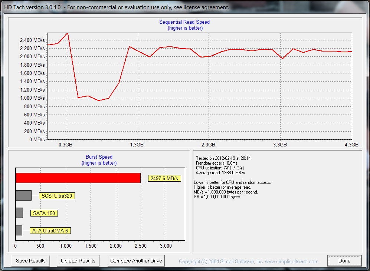Image resolution: width=370 pixels, height=271 pixels.
Task: Click the 0 MB/s axis label
Action: tap(37, 139)
